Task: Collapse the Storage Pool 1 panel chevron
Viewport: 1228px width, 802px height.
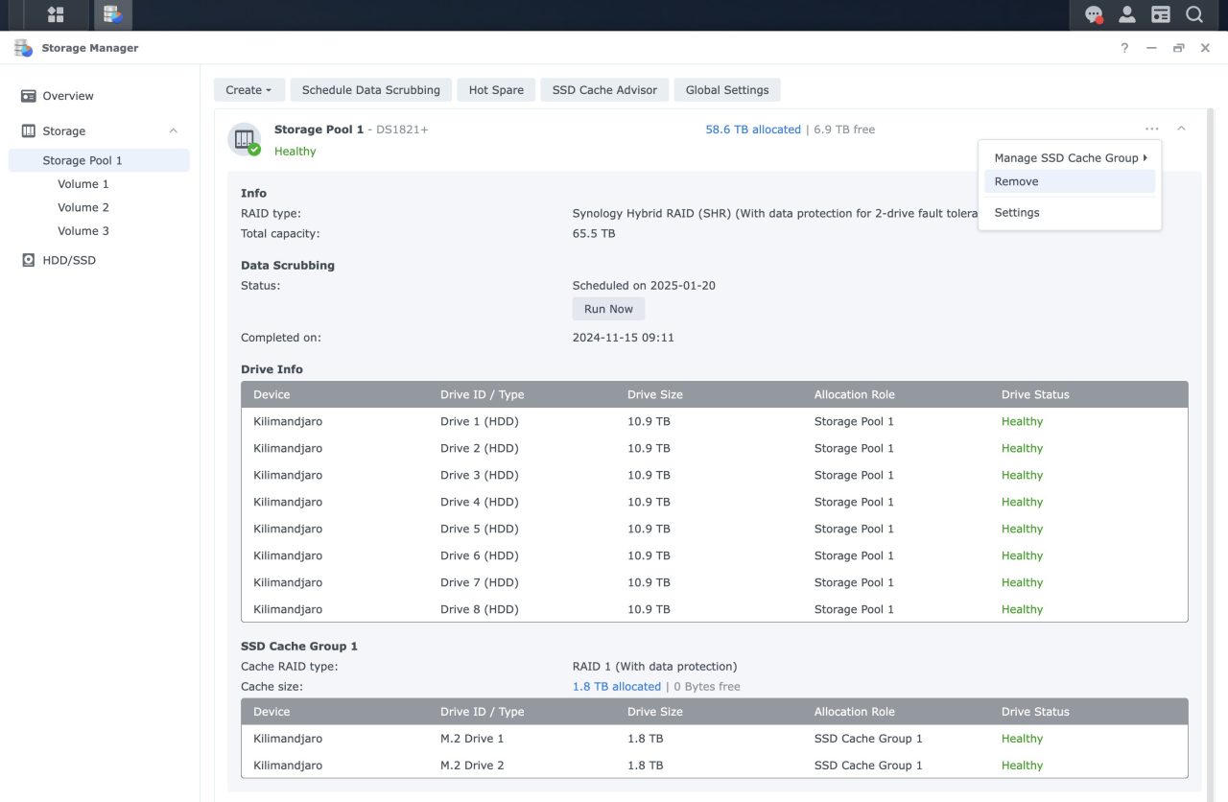Action: pyautogui.click(x=1181, y=129)
